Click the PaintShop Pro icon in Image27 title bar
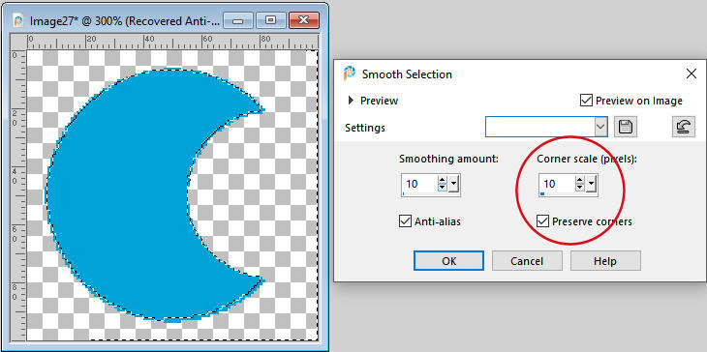 coord(18,20)
